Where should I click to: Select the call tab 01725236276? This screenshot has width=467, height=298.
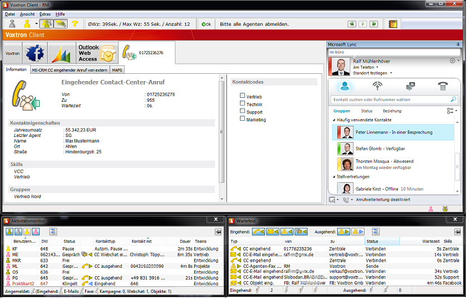tap(147, 53)
